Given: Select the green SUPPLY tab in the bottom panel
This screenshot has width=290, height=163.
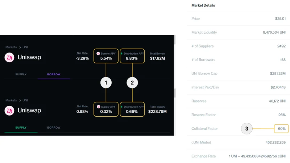Looking at the screenshot, I should click(x=21, y=128).
